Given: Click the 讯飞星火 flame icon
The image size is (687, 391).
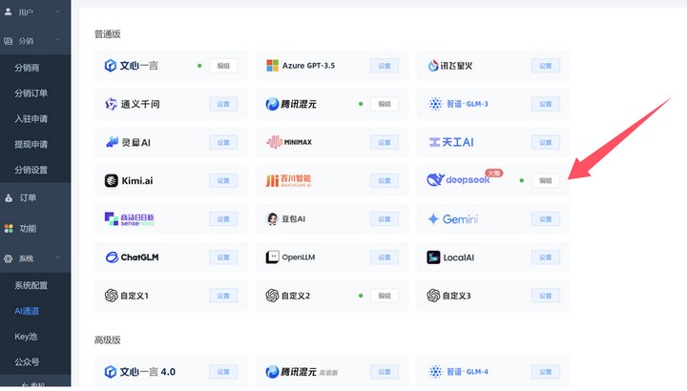Looking at the screenshot, I should pyautogui.click(x=433, y=66).
